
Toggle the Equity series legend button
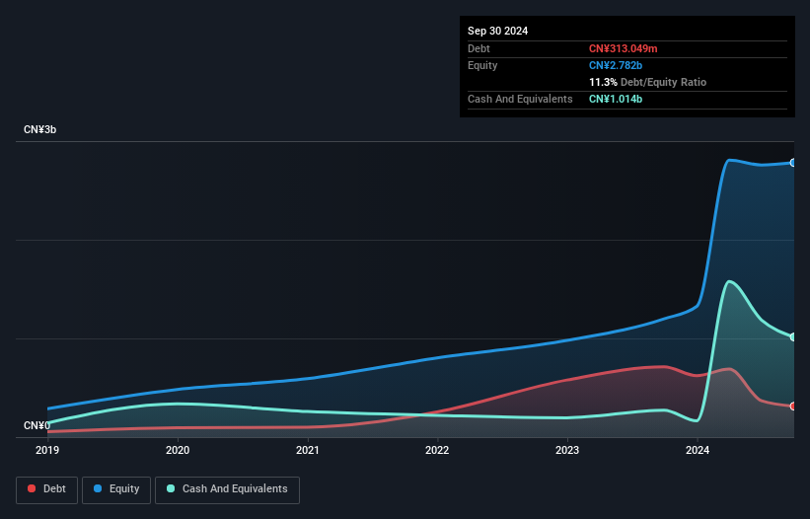[116, 489]
